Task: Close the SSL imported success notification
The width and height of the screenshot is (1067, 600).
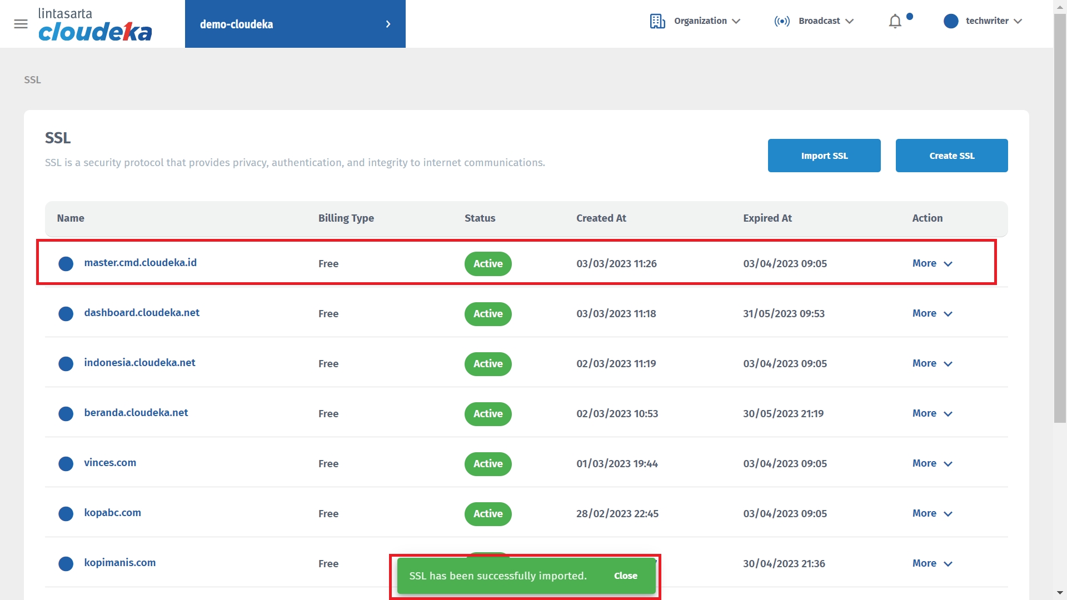Action: pos(625,576)
